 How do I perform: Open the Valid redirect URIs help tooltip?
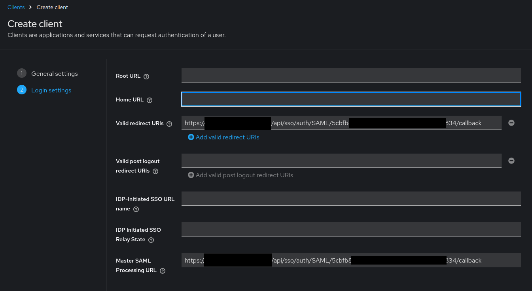click(x=169, y=124)
